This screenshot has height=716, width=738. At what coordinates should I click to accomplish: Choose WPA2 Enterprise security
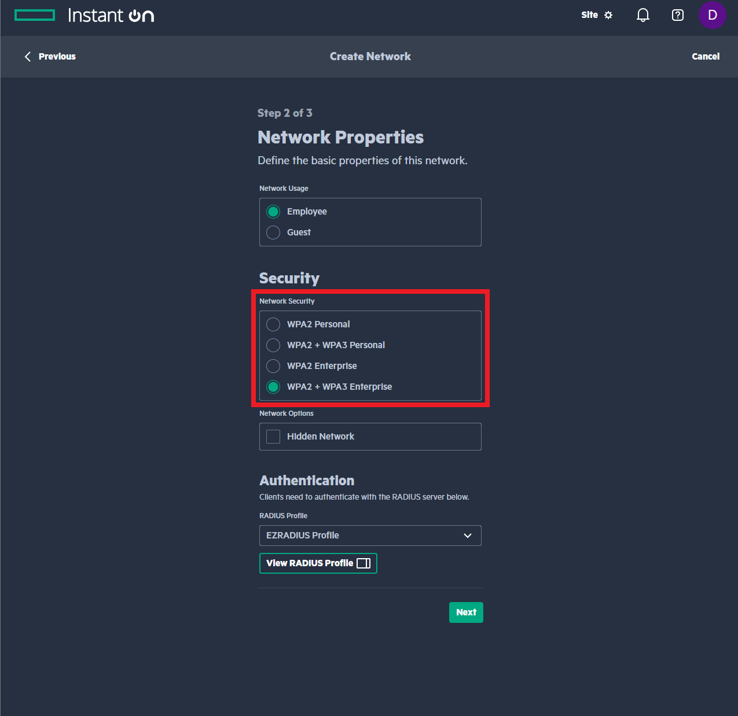pos(273,366)
